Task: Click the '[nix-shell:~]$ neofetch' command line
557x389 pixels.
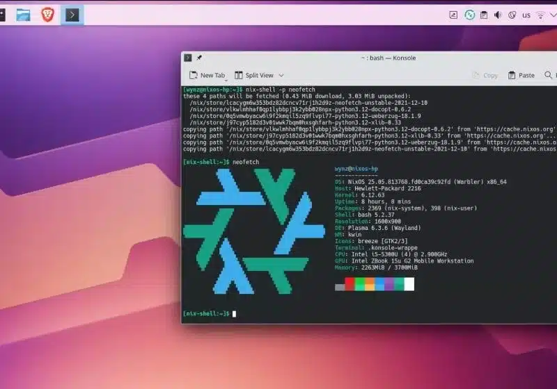Action: tap(221, 162)
